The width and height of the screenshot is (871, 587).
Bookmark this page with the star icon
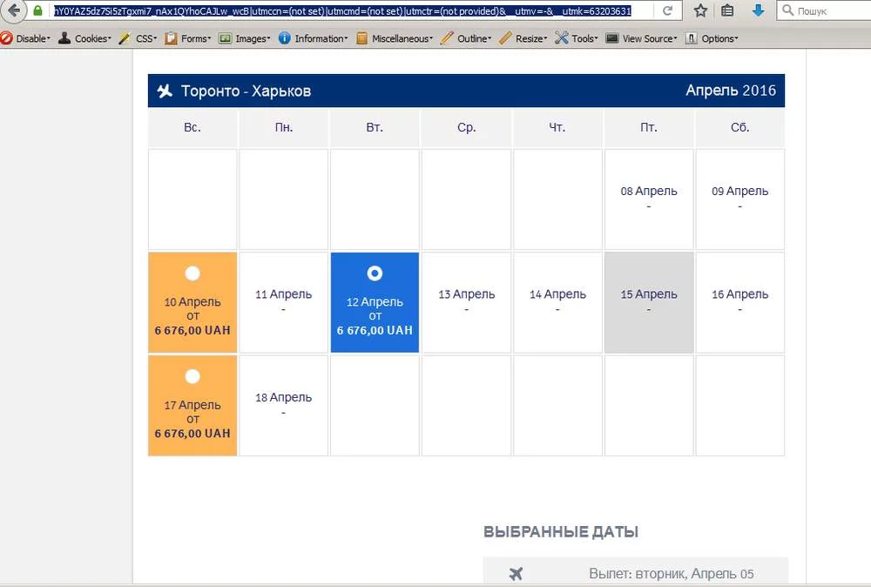point(700,10)
